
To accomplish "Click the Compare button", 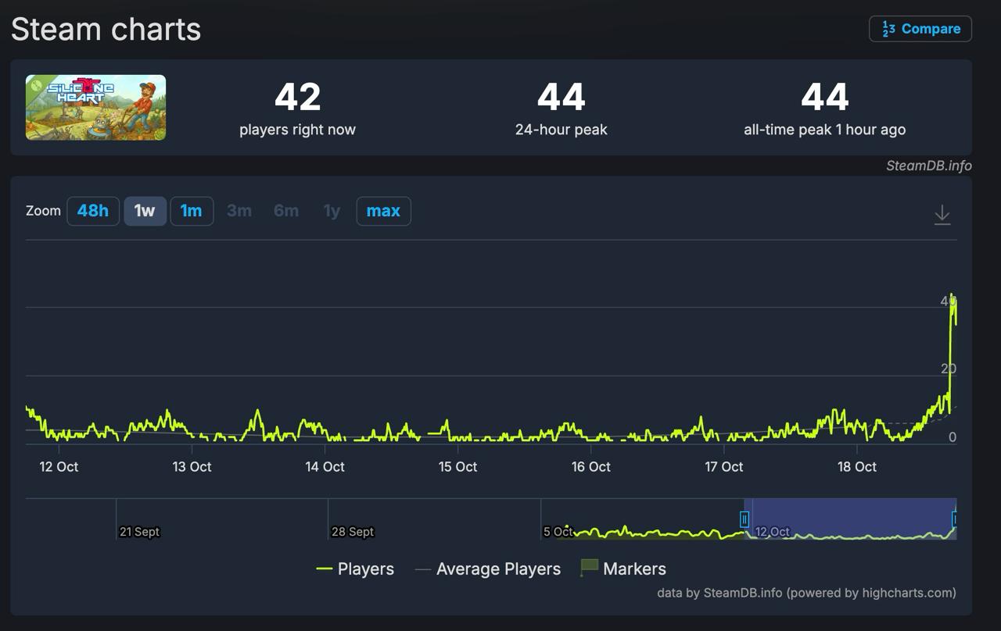I will pos(920,29).
